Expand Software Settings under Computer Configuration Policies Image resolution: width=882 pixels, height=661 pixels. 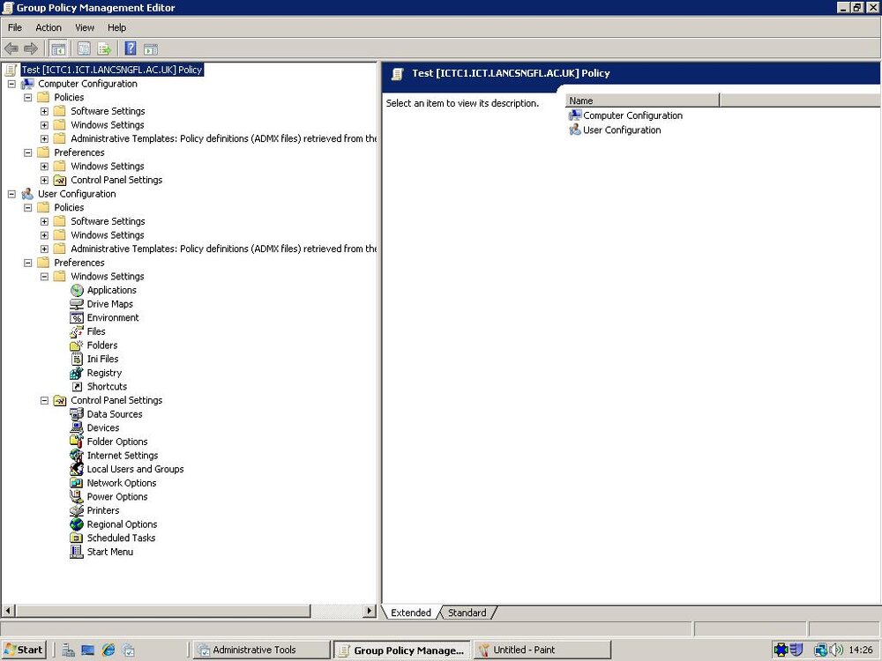coord(44,111)
